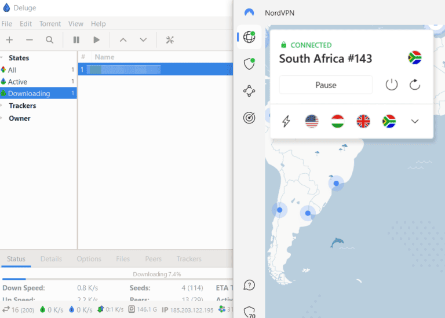This screenshot has height=318, width=445.
Task: Open the NordVPN Meshnet icon
Action: 249,91
